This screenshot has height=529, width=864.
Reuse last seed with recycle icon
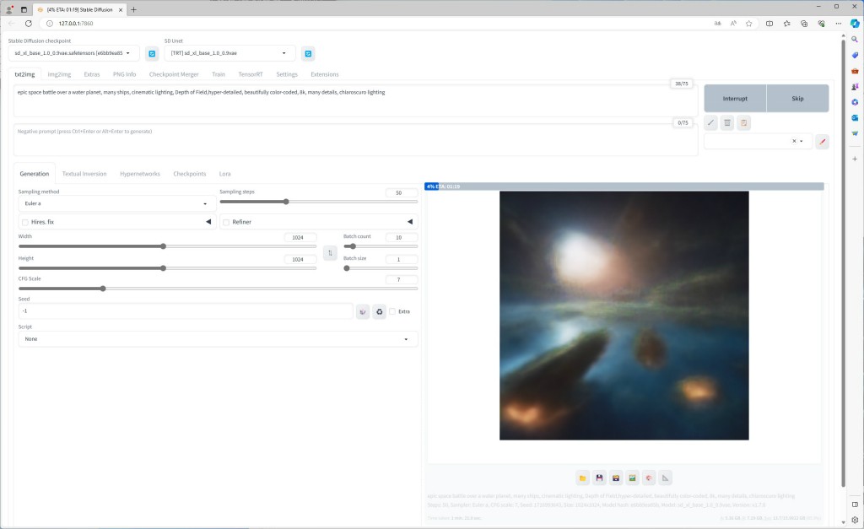click(380, 311)
